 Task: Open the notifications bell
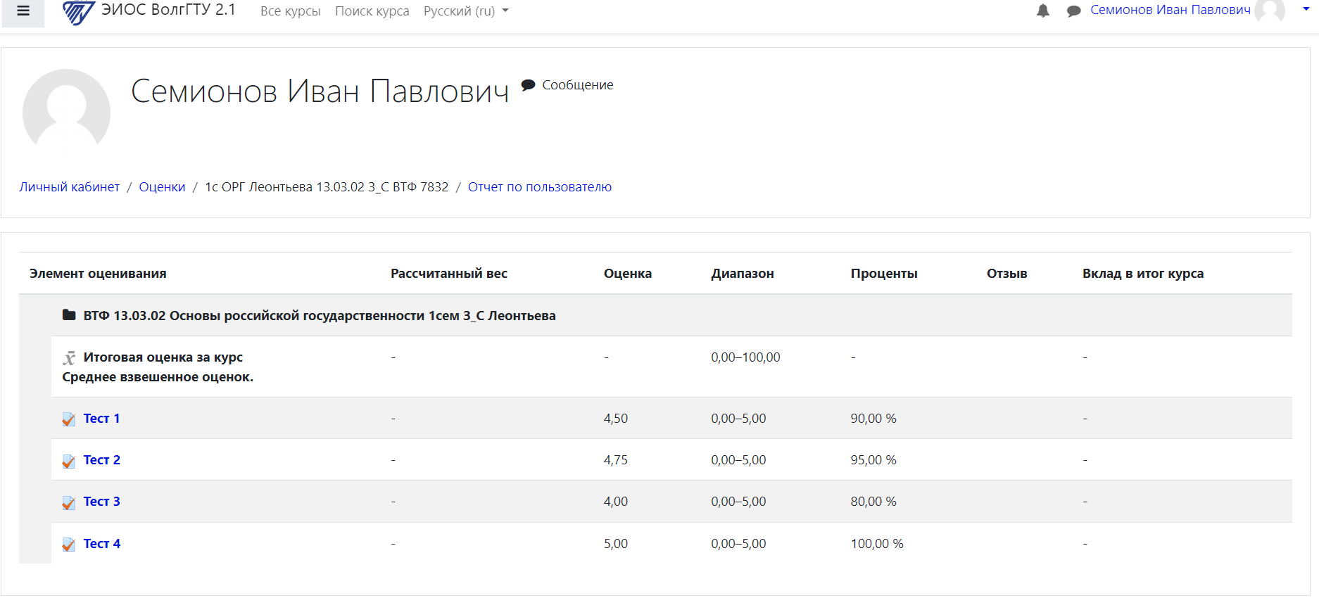point(1043,11)
